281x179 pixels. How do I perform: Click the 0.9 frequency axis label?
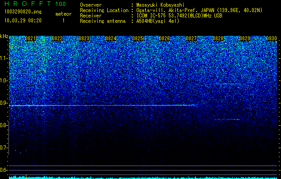pos(4,103)
